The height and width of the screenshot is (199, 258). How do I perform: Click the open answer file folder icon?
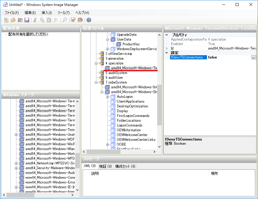pyautogui.click(x=13, y=20)
